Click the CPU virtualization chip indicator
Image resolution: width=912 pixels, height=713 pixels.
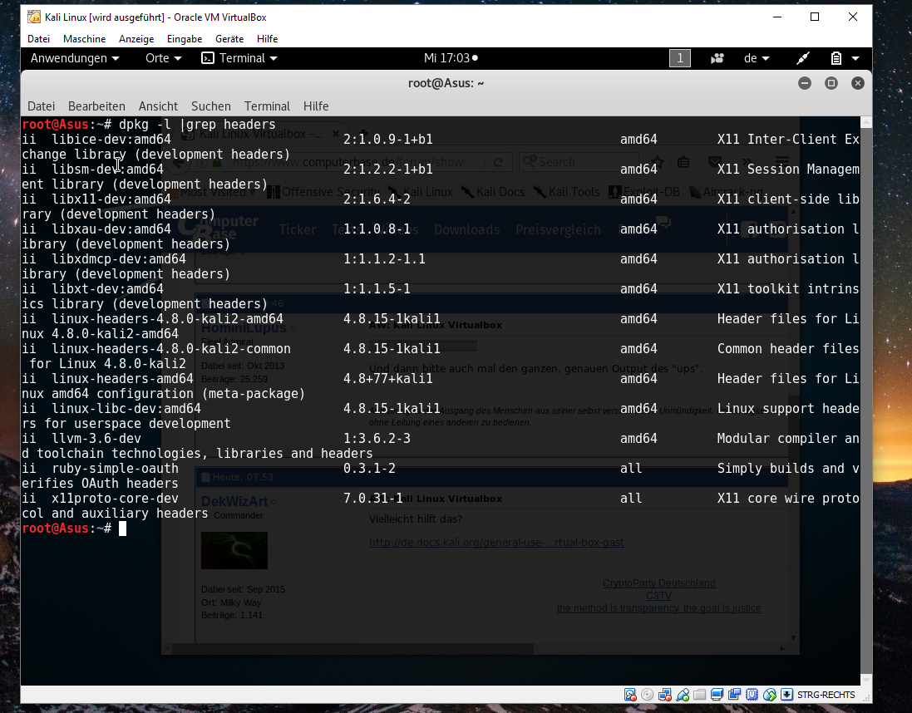point(752,695)
